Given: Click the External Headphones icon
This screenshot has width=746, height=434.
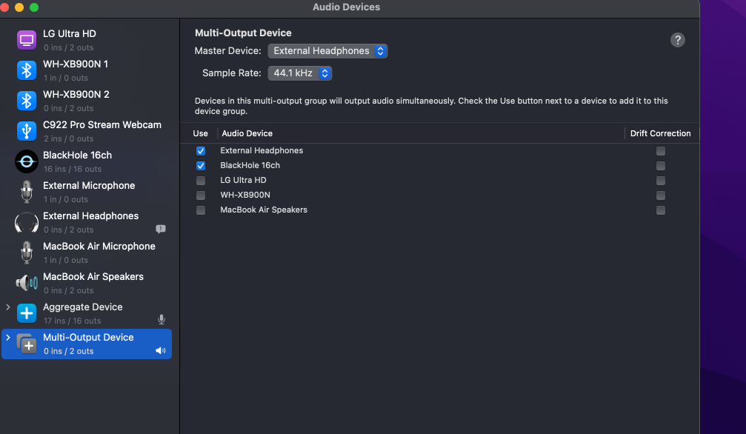Looking at the screenshot, I should 27,222.
